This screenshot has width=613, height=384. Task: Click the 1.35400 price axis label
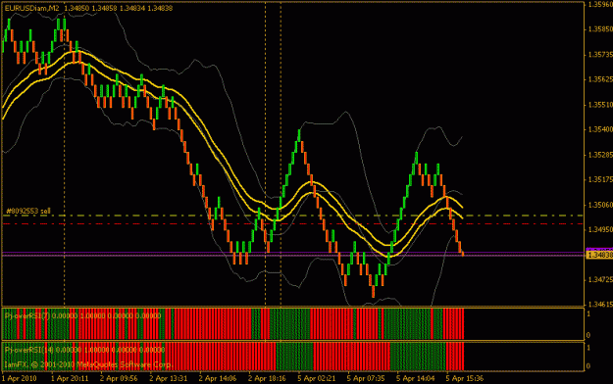click(x=600, y=129)
